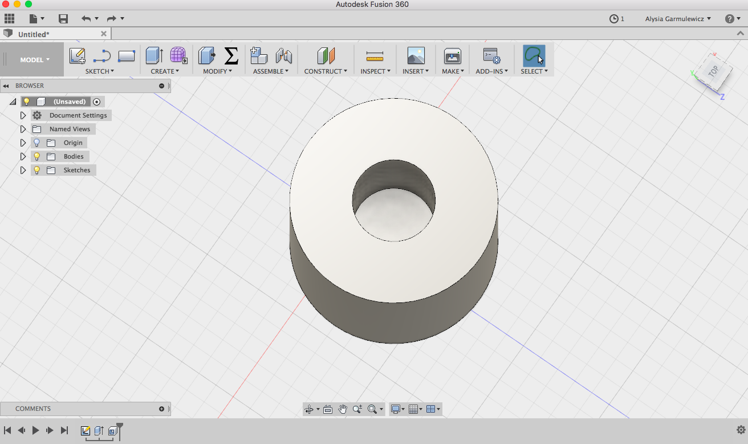Open the ASSEMBLE menu
The width and height of the screenshot is (748, 444).
click(x=271, y=71)
